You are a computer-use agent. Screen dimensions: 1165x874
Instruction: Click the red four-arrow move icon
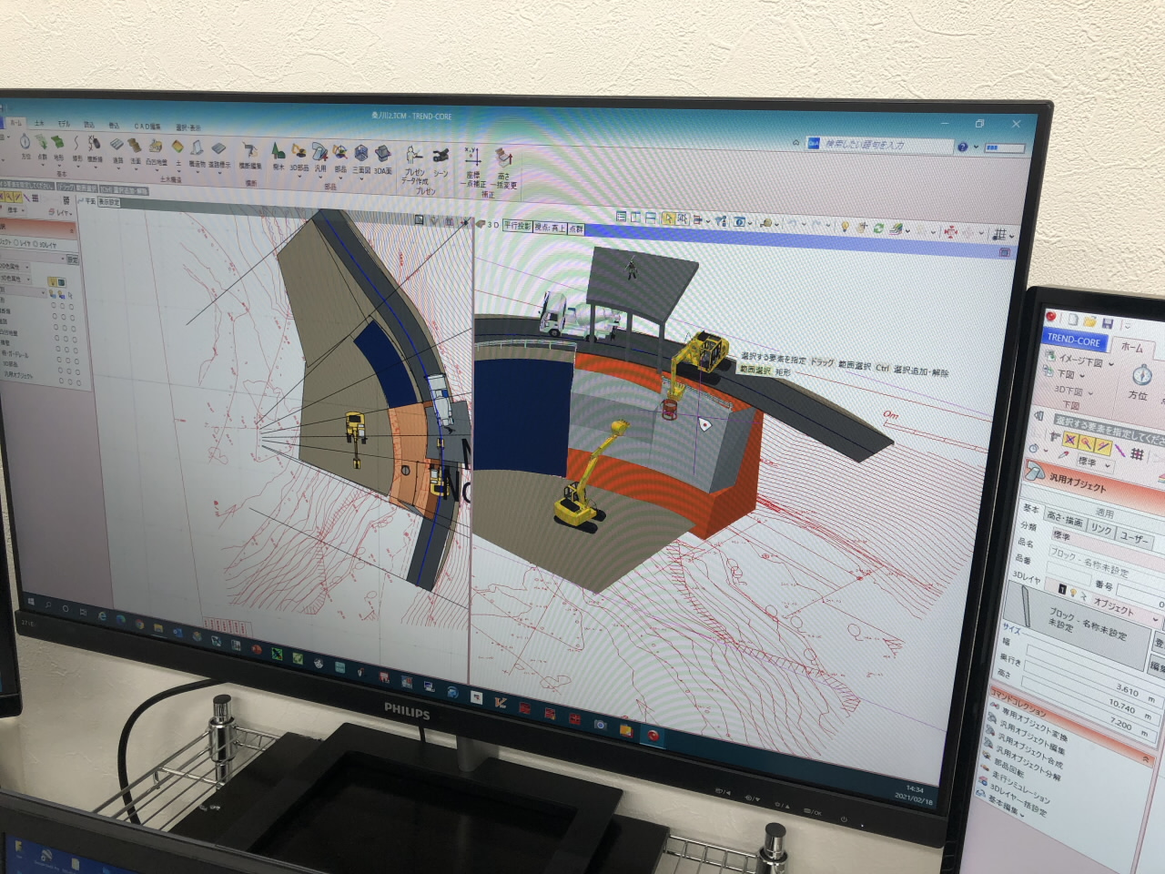[950, 231]
